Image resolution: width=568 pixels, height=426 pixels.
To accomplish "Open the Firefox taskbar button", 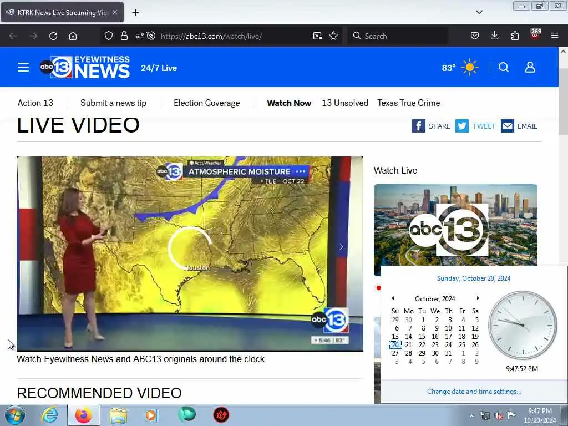I will click(x=83, y=415).
